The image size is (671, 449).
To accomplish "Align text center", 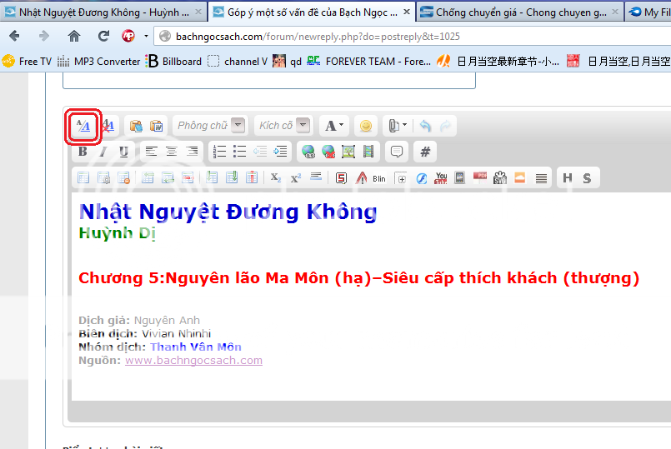I will pyautogui.click(x=172, y=152).
